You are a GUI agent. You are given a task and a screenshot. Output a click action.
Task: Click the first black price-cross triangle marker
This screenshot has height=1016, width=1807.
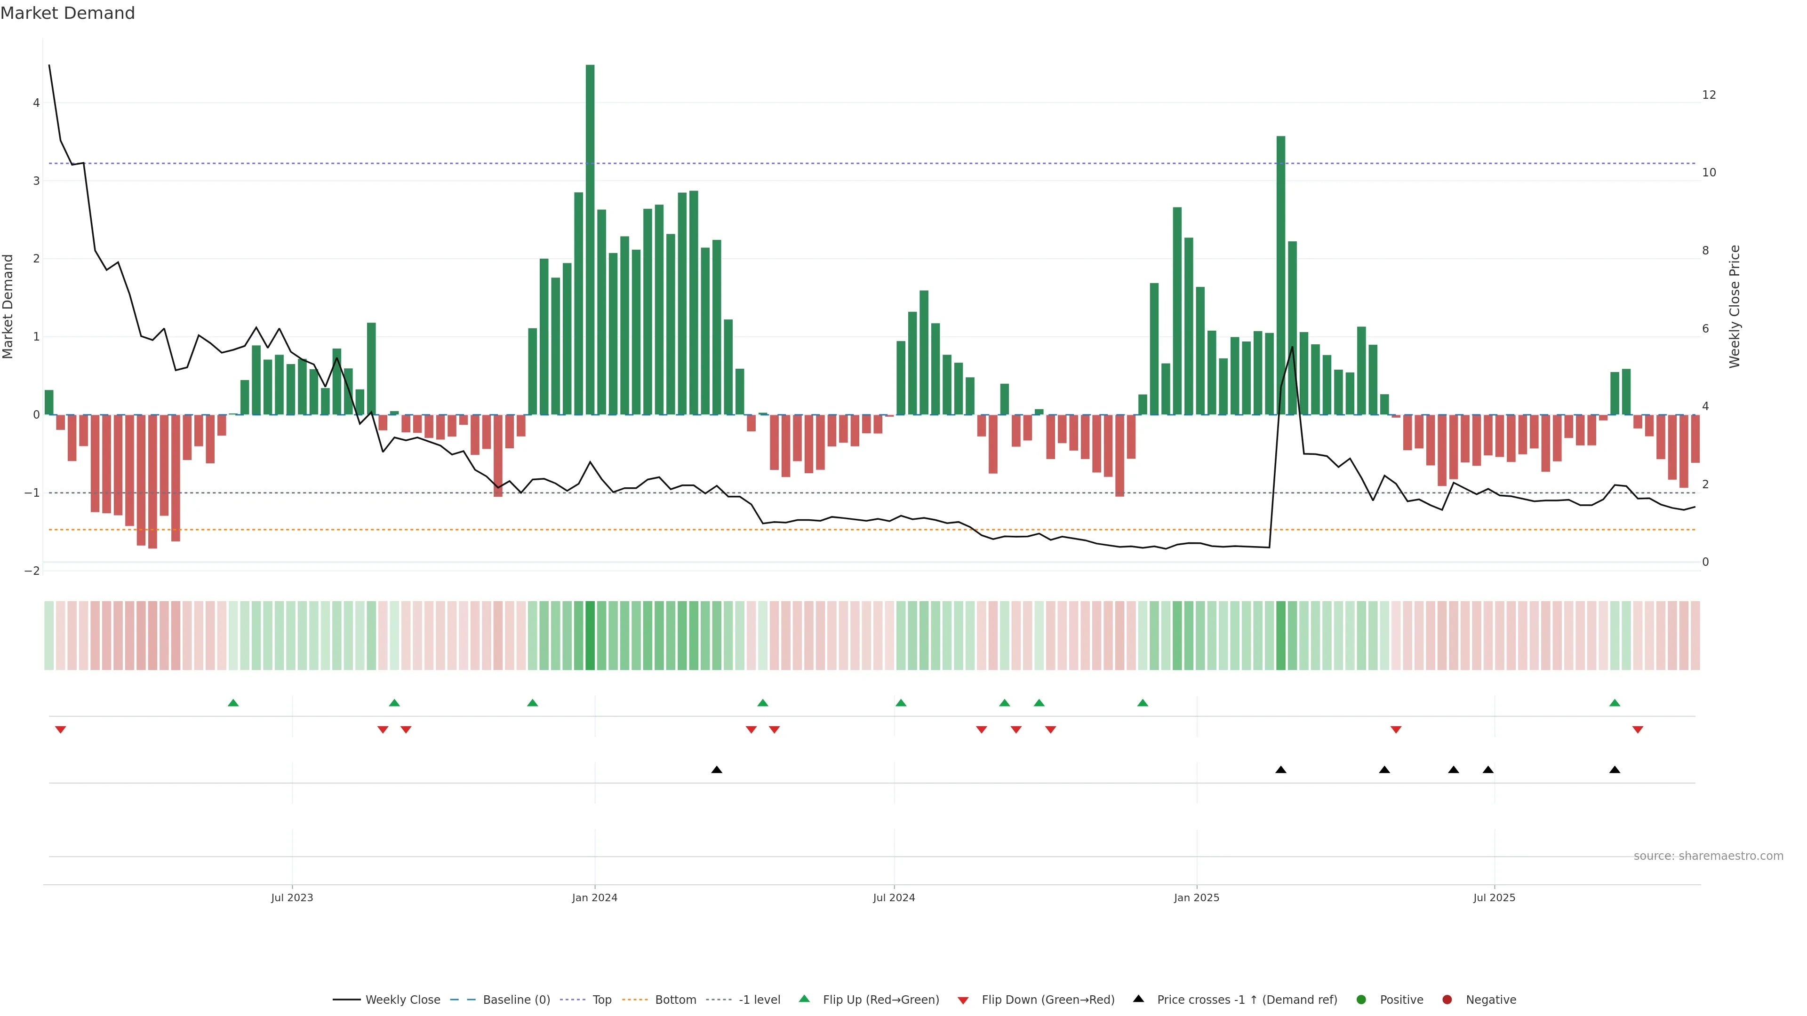[716, 770]
